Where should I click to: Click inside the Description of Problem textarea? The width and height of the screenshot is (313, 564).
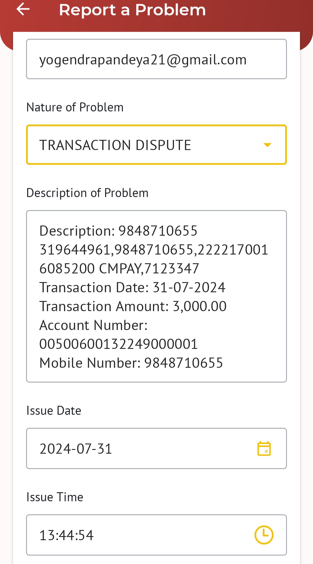coord(156,296)
